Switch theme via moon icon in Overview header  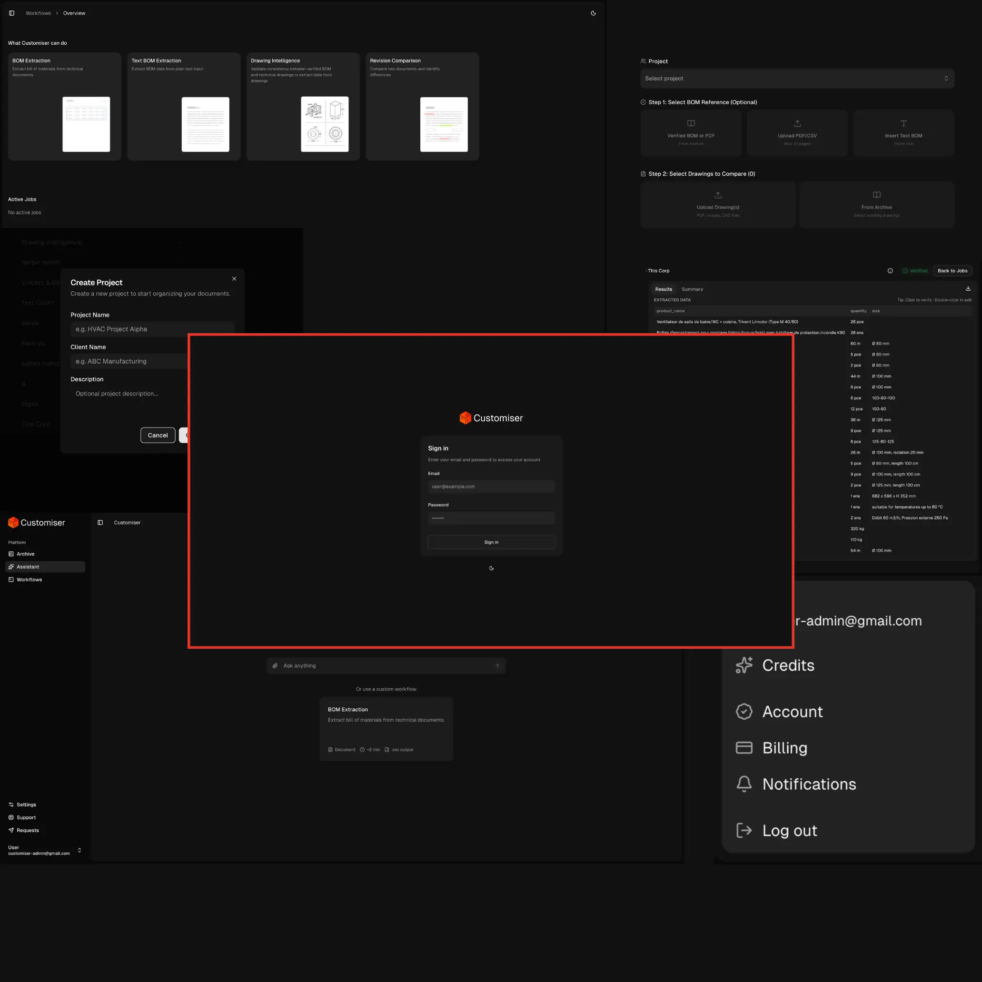[593, 13]
